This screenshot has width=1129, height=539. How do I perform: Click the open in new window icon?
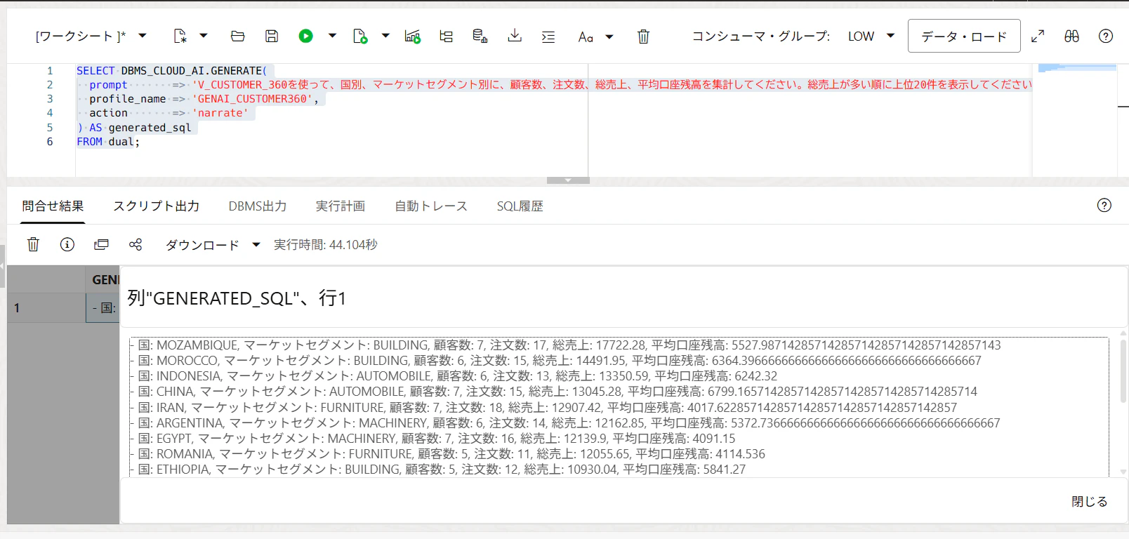click(x=101, y=244)
